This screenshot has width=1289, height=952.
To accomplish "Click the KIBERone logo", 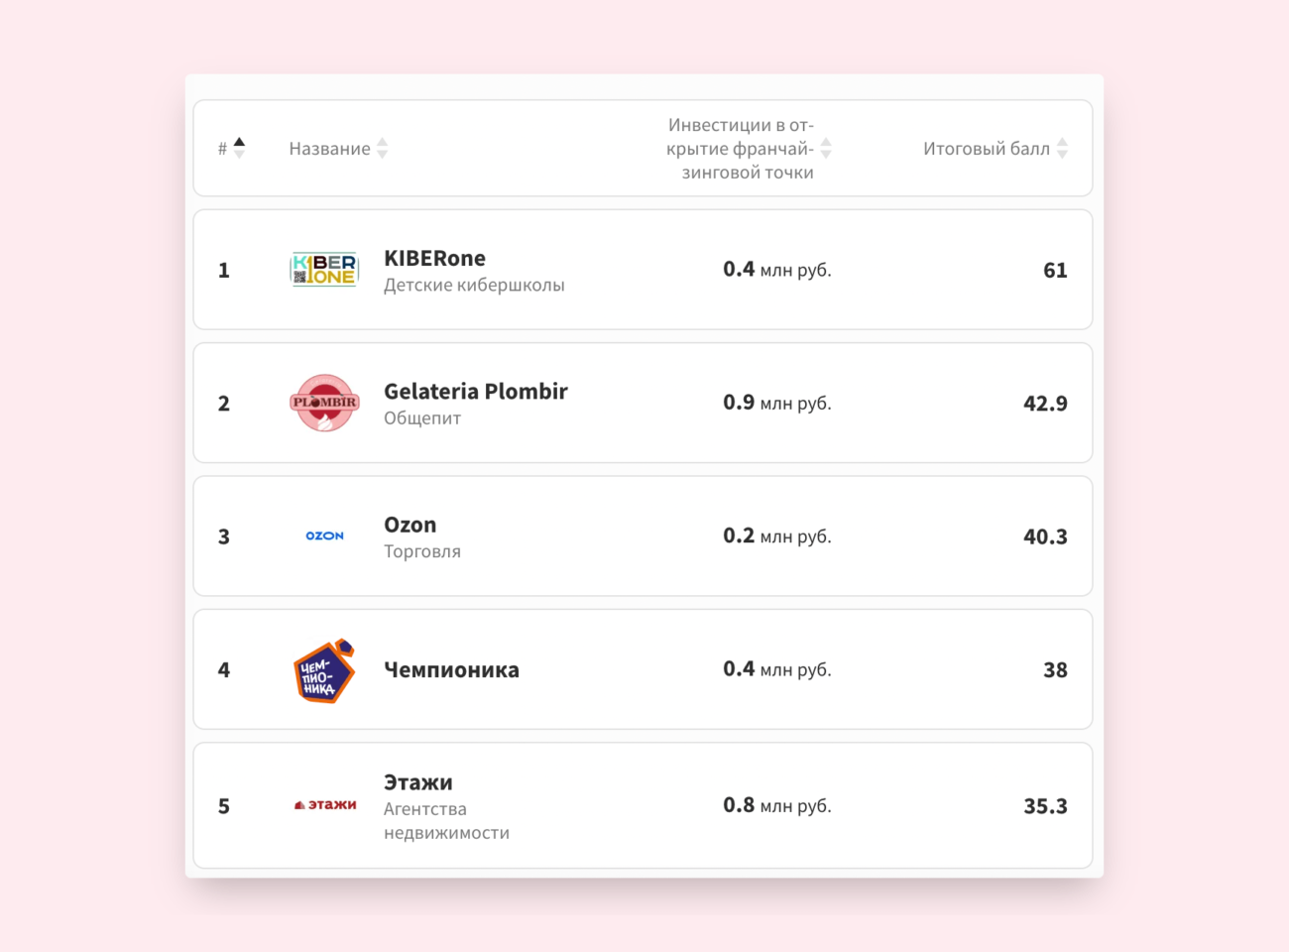I will 323,270.
